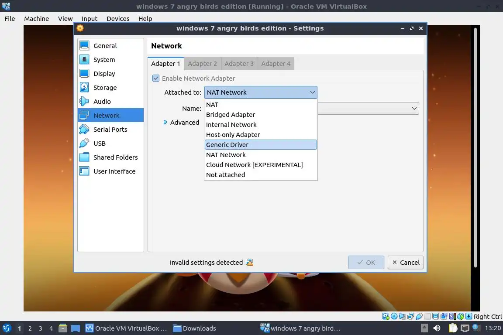
Task: Click the wired network tray icon
Action: pyautogui.click(x=465, y=328)
